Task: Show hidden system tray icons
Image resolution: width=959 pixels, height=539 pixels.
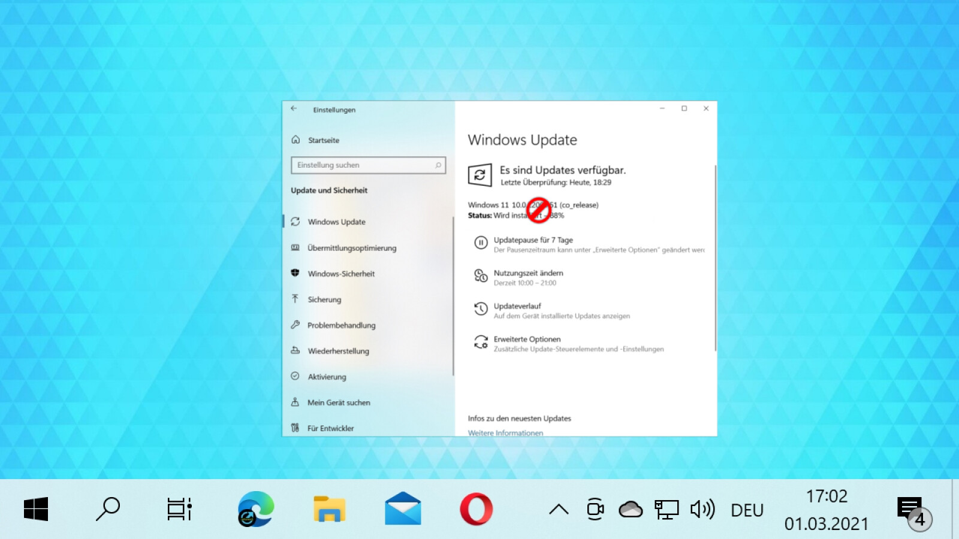Action: (559, 510)
